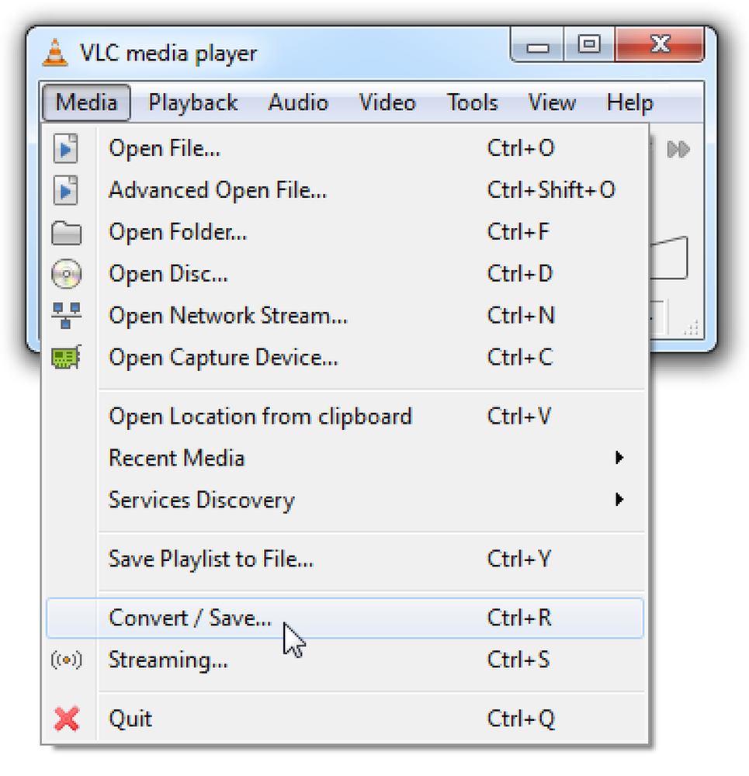Click the Open File play-document icon
This screenshot has height=776, width=749.
(x=66, y=148)
